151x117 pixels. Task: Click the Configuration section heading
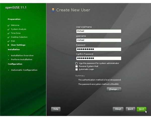[x=15, y=64]
